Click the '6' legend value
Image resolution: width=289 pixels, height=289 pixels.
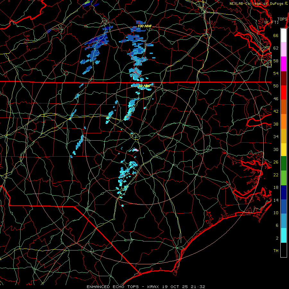277,225
